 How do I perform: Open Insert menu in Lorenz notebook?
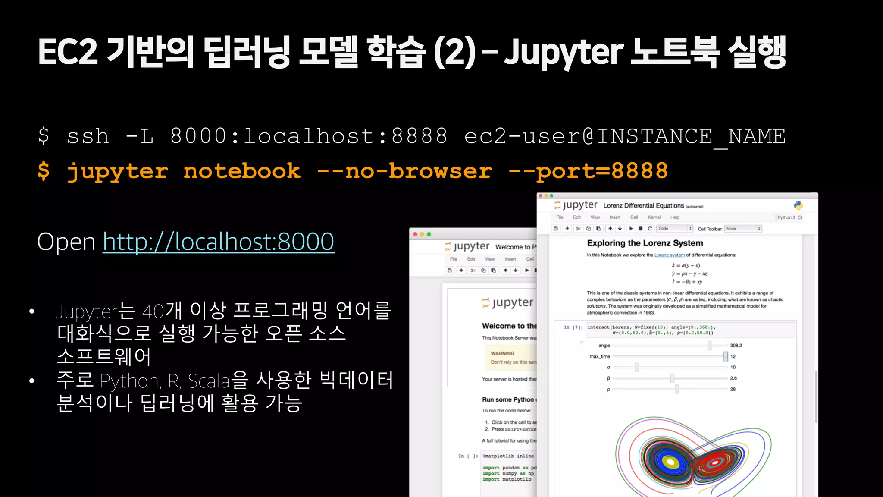[615, 217]
